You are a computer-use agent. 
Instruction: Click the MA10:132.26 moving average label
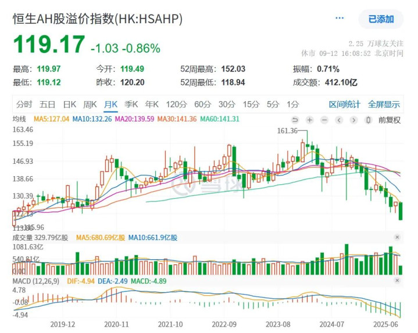[92, 119]
